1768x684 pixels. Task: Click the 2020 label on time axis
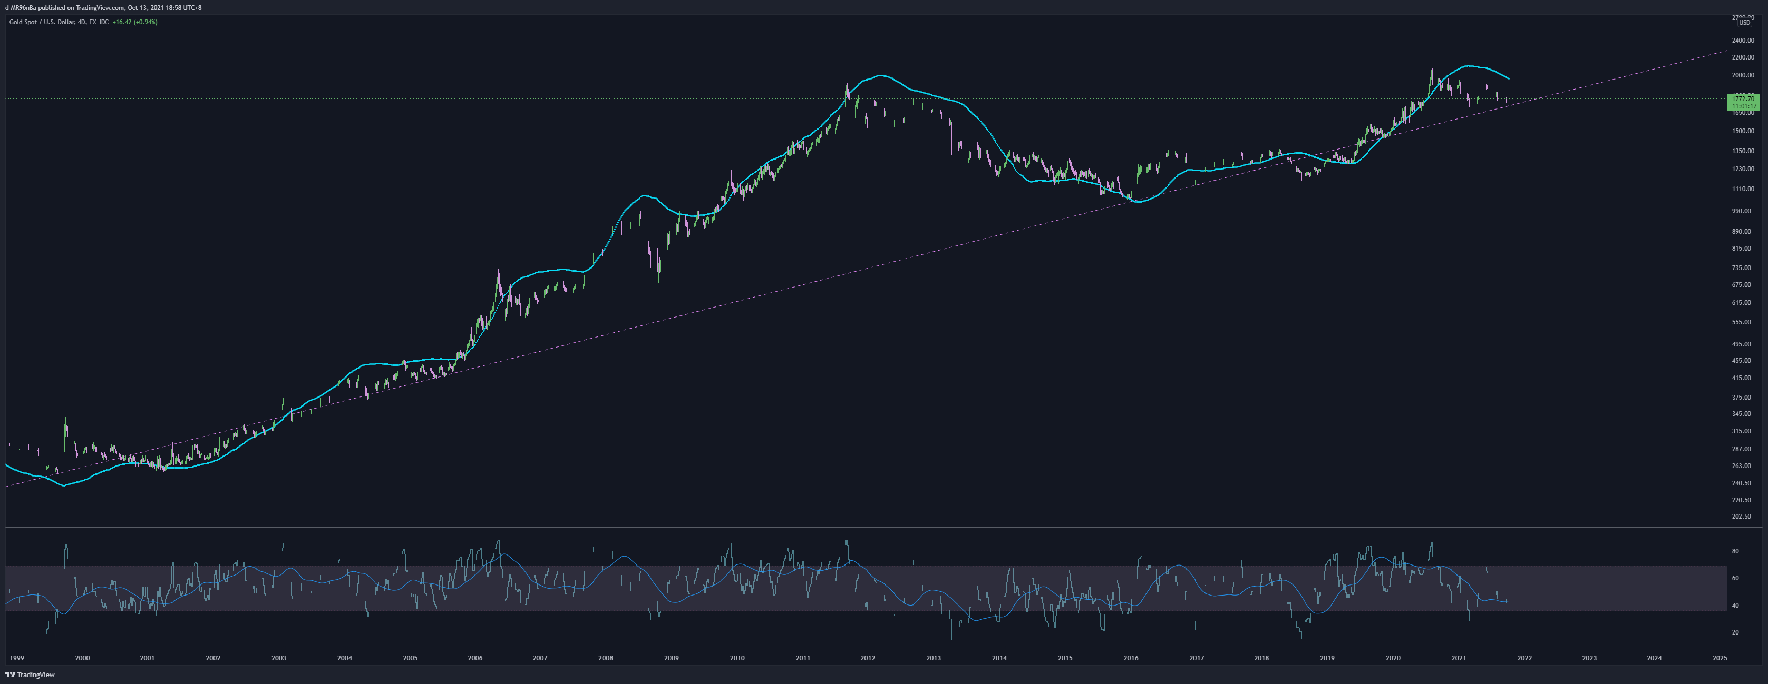coord(1393,659)
